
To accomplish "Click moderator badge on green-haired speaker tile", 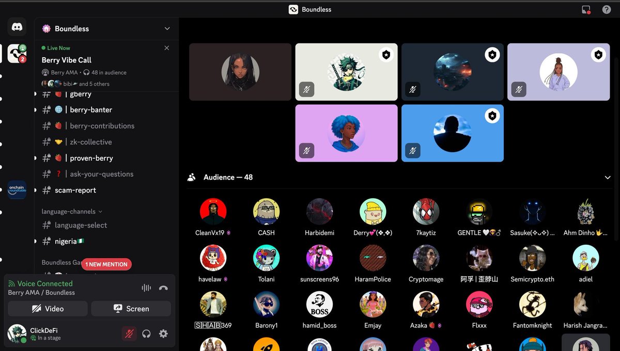I will tap(386, 55).
